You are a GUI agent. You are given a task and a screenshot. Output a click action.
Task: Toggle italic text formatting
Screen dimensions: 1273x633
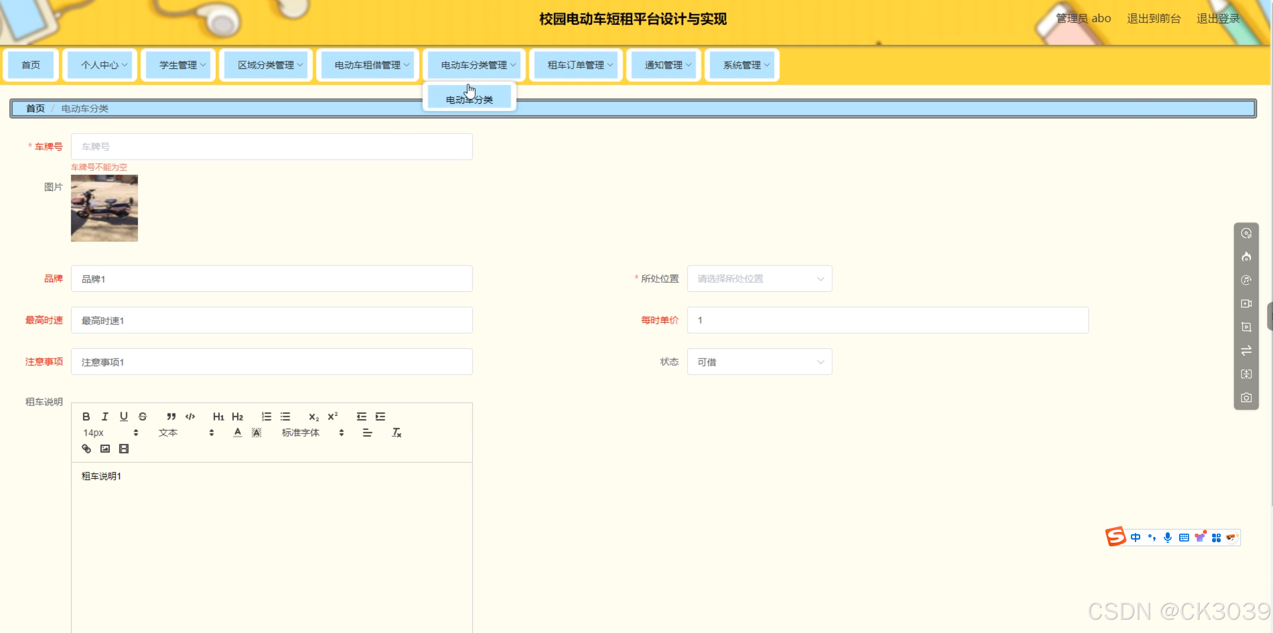point(105,417)
